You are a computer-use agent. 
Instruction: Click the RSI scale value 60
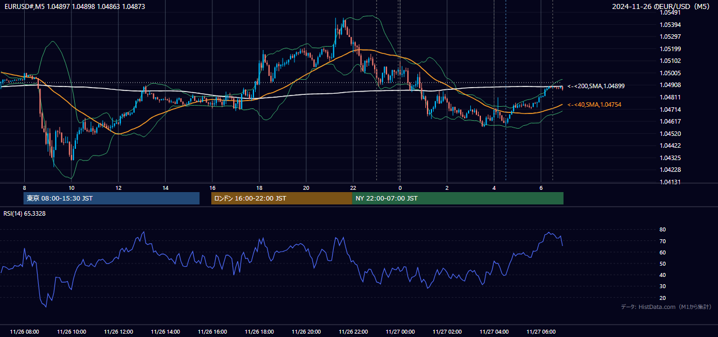662,252
